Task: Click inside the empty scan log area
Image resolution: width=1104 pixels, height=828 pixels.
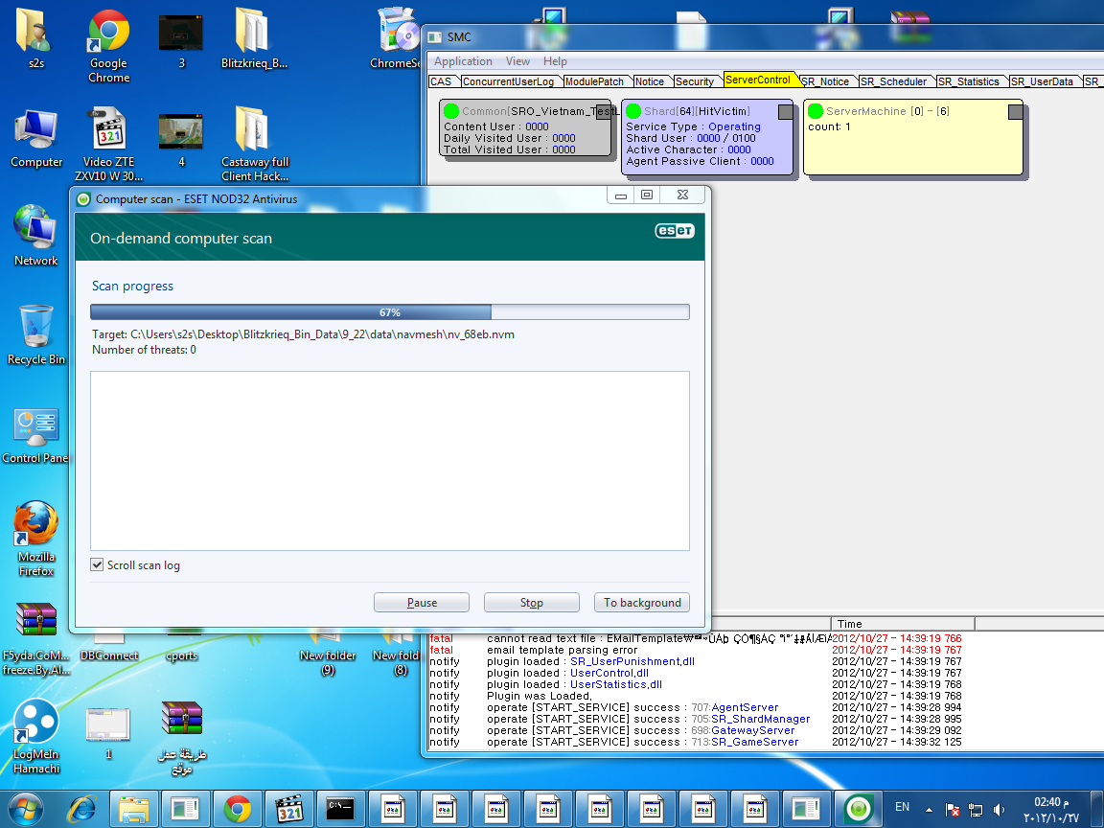Action: (390, 460)
